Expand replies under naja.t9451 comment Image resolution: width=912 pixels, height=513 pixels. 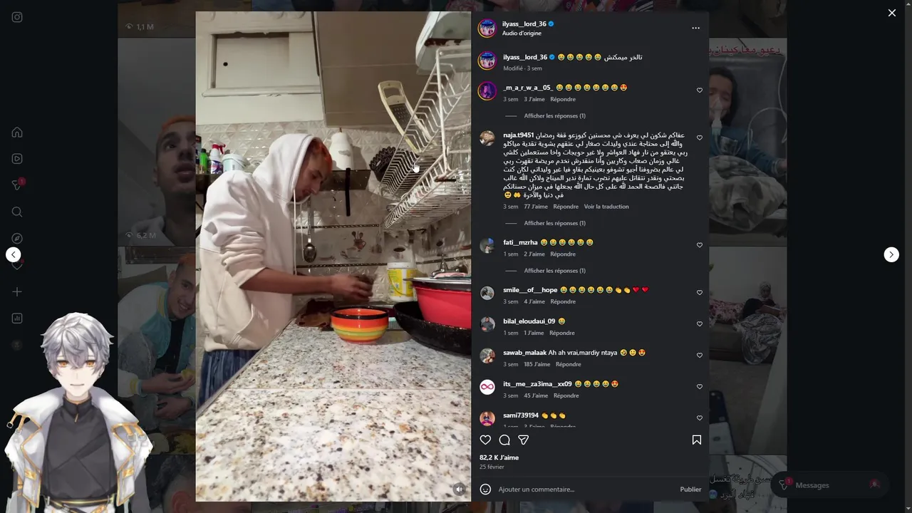(554, 223)
